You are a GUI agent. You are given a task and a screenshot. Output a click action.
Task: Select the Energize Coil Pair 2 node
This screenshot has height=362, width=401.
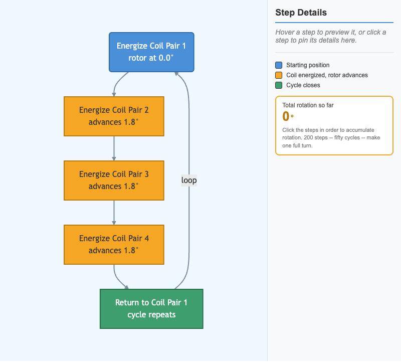click(114, 116)
